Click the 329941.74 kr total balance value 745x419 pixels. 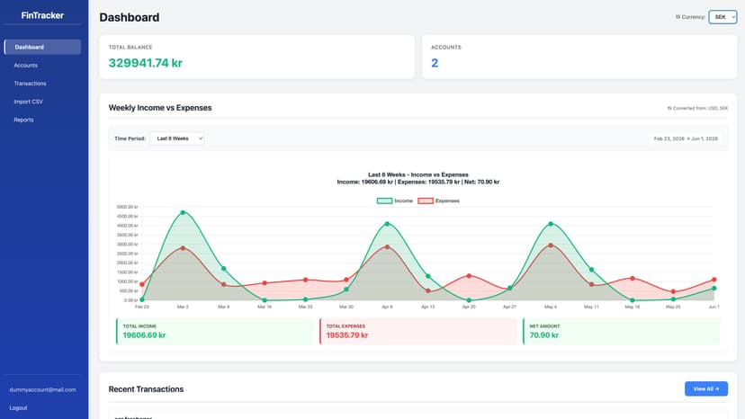pos(146,63)
